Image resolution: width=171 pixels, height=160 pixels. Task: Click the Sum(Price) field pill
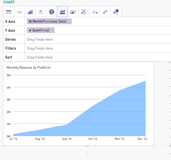[41, 30]
